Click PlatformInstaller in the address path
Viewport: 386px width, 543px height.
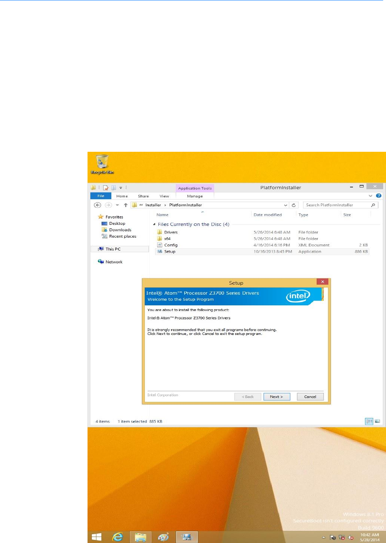185,205
